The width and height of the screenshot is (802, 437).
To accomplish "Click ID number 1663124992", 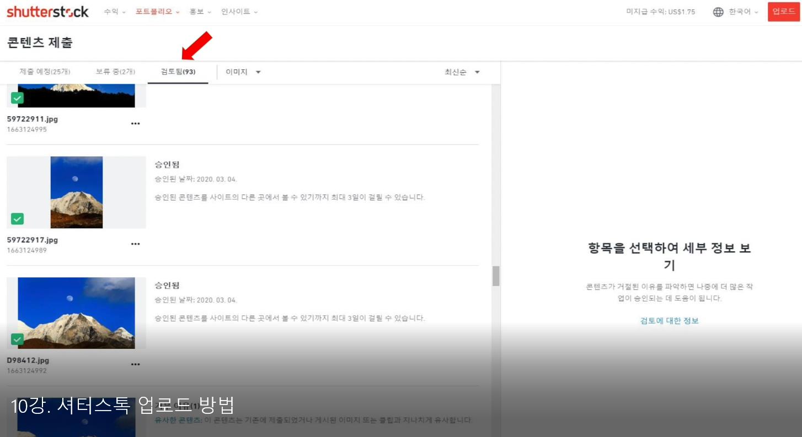I will (x=27, y=371).
